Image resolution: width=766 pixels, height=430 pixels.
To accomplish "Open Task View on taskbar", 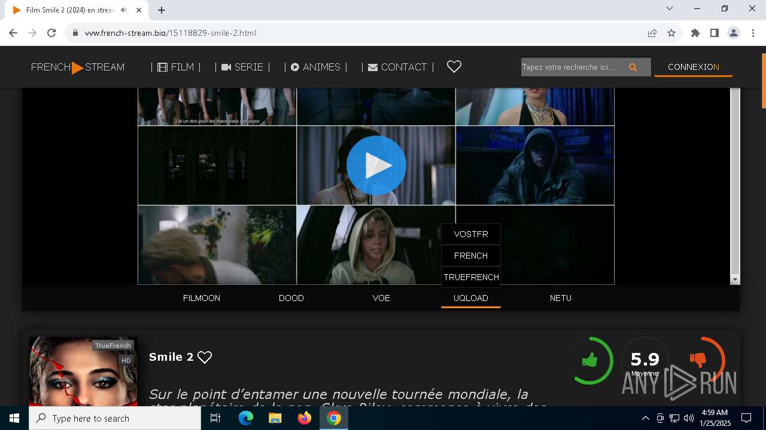I will 215,418.
